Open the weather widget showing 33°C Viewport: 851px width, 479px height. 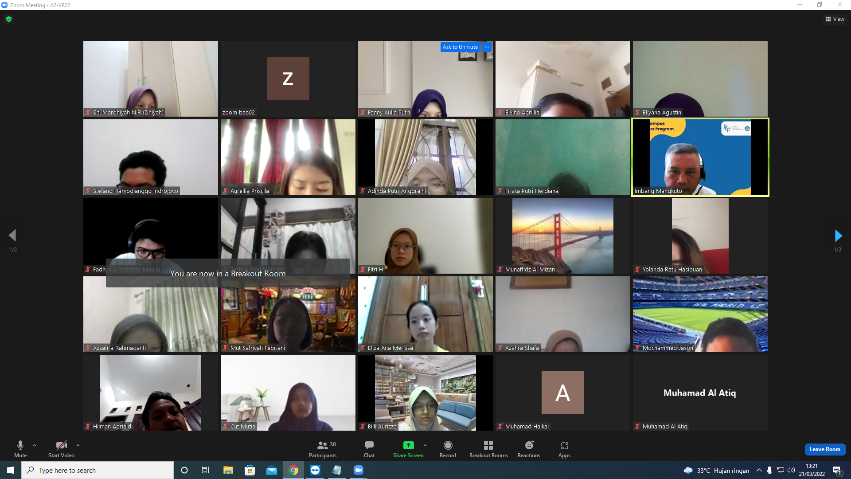click(x=716, y=470)
